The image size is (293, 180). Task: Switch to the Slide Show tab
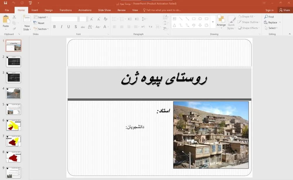pyautogui.click(x=105, y=10)
